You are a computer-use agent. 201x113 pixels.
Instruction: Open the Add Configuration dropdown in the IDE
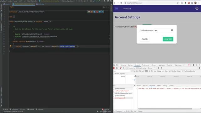point(68,1)
